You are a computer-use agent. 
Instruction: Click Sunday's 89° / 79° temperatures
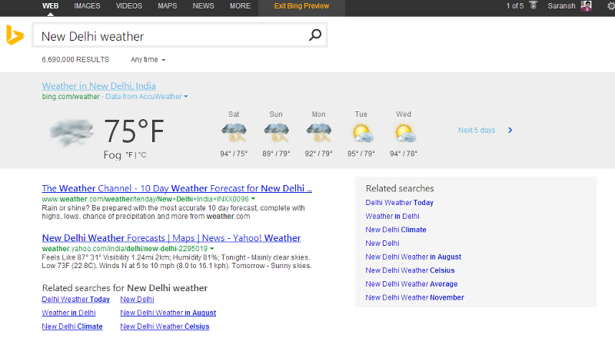[276, 154]
